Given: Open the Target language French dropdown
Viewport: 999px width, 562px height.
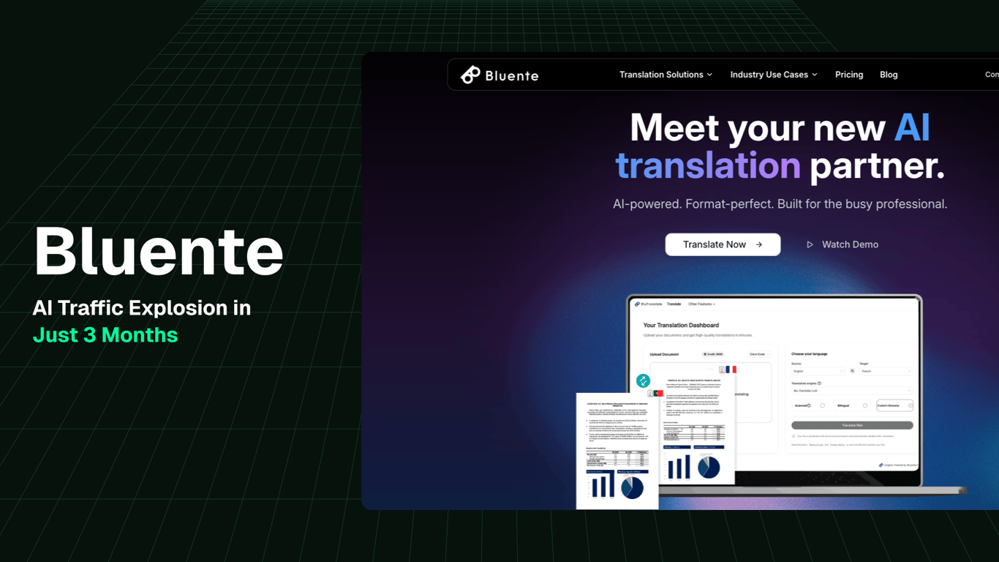Looking at the screenshot, I should 886,371.
